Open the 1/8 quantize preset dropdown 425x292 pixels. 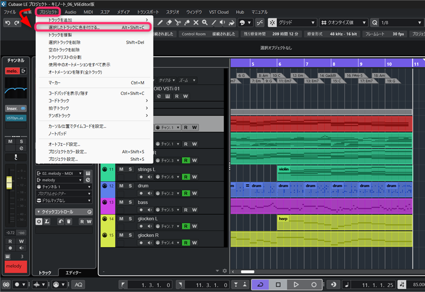[x=401, y=23]
